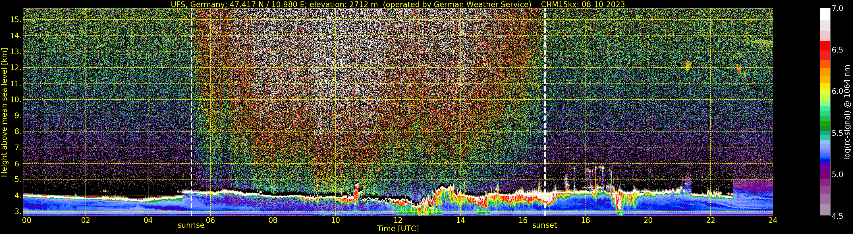
Task: Click the yellow-green cloud streak near 13.5 km
Action: [x=758, y=43]
